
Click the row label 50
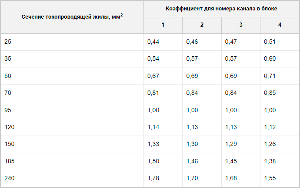[x=8, y=76]
